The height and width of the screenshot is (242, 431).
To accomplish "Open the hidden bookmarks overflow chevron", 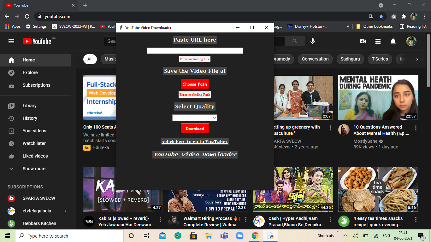I will (348, 26).
